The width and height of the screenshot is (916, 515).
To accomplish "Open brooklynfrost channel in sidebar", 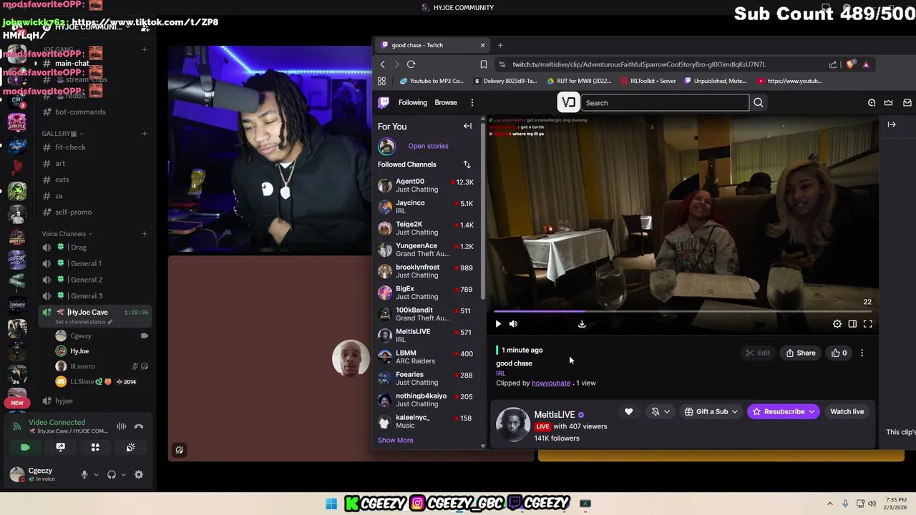I will pyautogui.click(x=426, y=271).
